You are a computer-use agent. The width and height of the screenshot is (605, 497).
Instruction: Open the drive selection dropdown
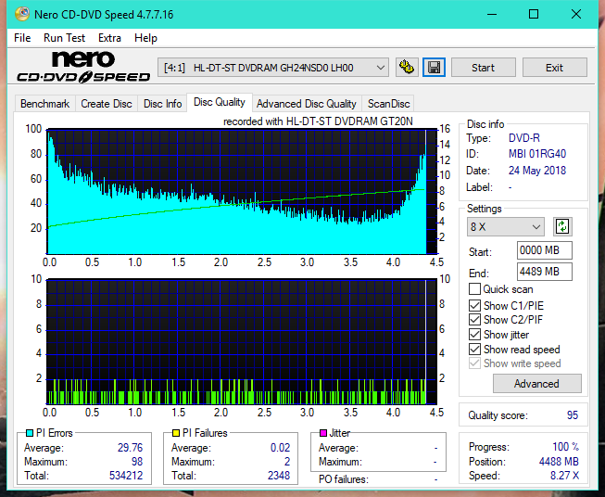tap(273, 68)
